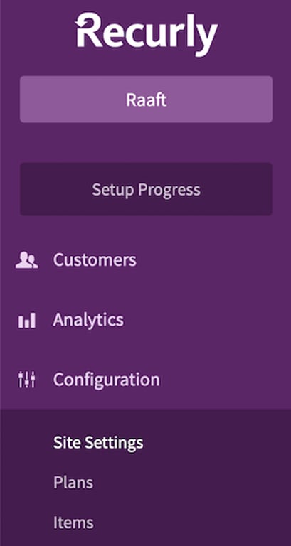Open the Raaft site switcher
This screenshot has height=546, width=291.
(146, 100)
